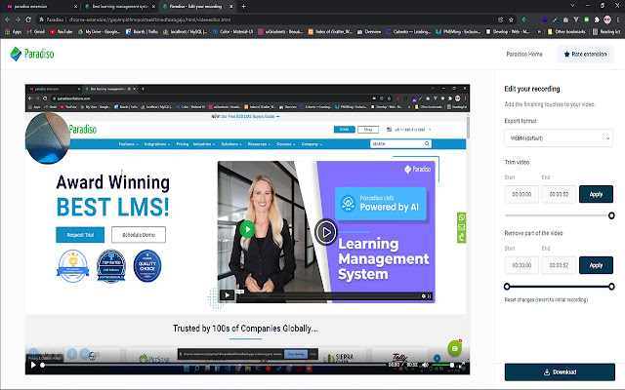
Task: Click the share page icon in address bar
Action: [500, 19]
